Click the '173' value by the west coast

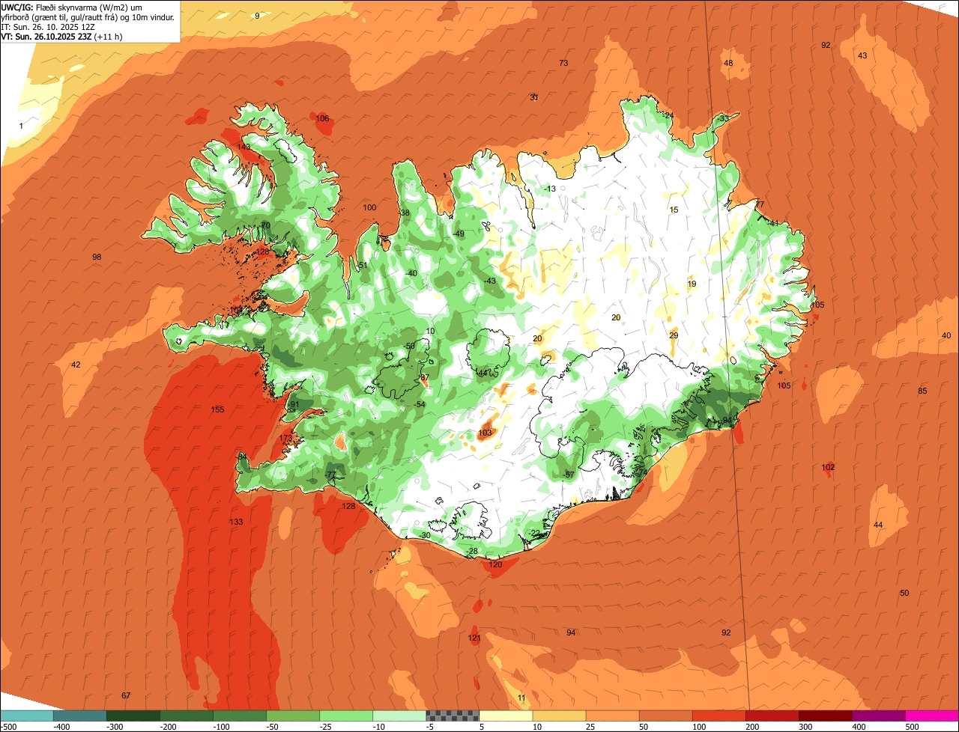pos(285,438)
